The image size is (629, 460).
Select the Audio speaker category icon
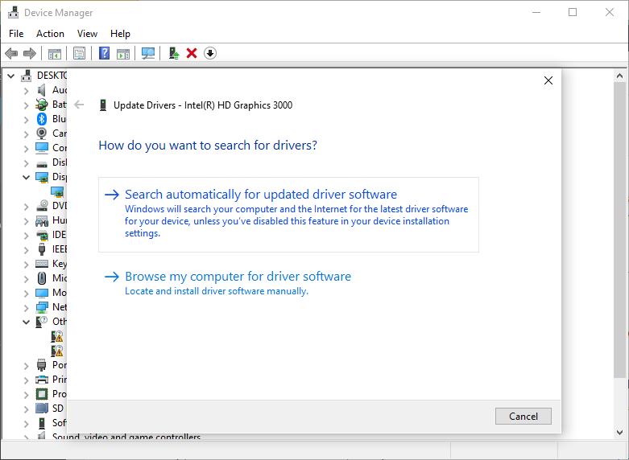(42, 90)
